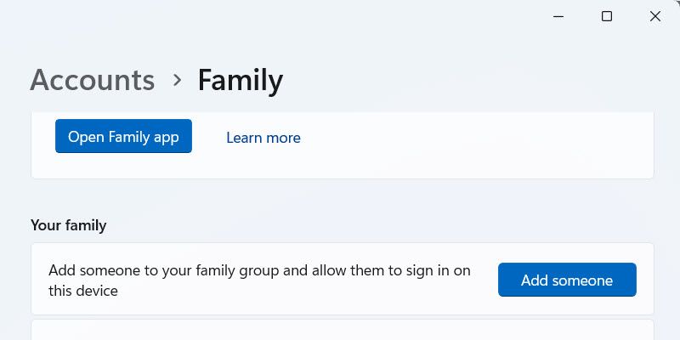This screenshot has width=680, height=340.
Task: Click the partially visible card at bottom
Action: click(x=342, y=330)
